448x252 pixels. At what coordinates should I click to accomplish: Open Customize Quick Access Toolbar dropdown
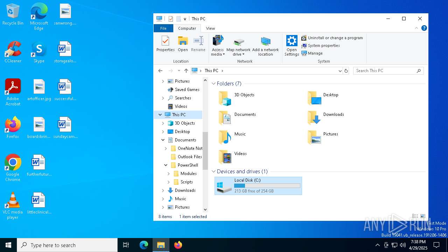pyautogui.click(x=185, y=19)
